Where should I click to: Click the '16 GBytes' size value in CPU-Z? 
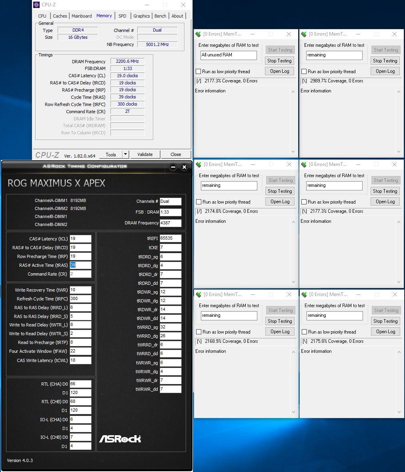coord(78,37)
